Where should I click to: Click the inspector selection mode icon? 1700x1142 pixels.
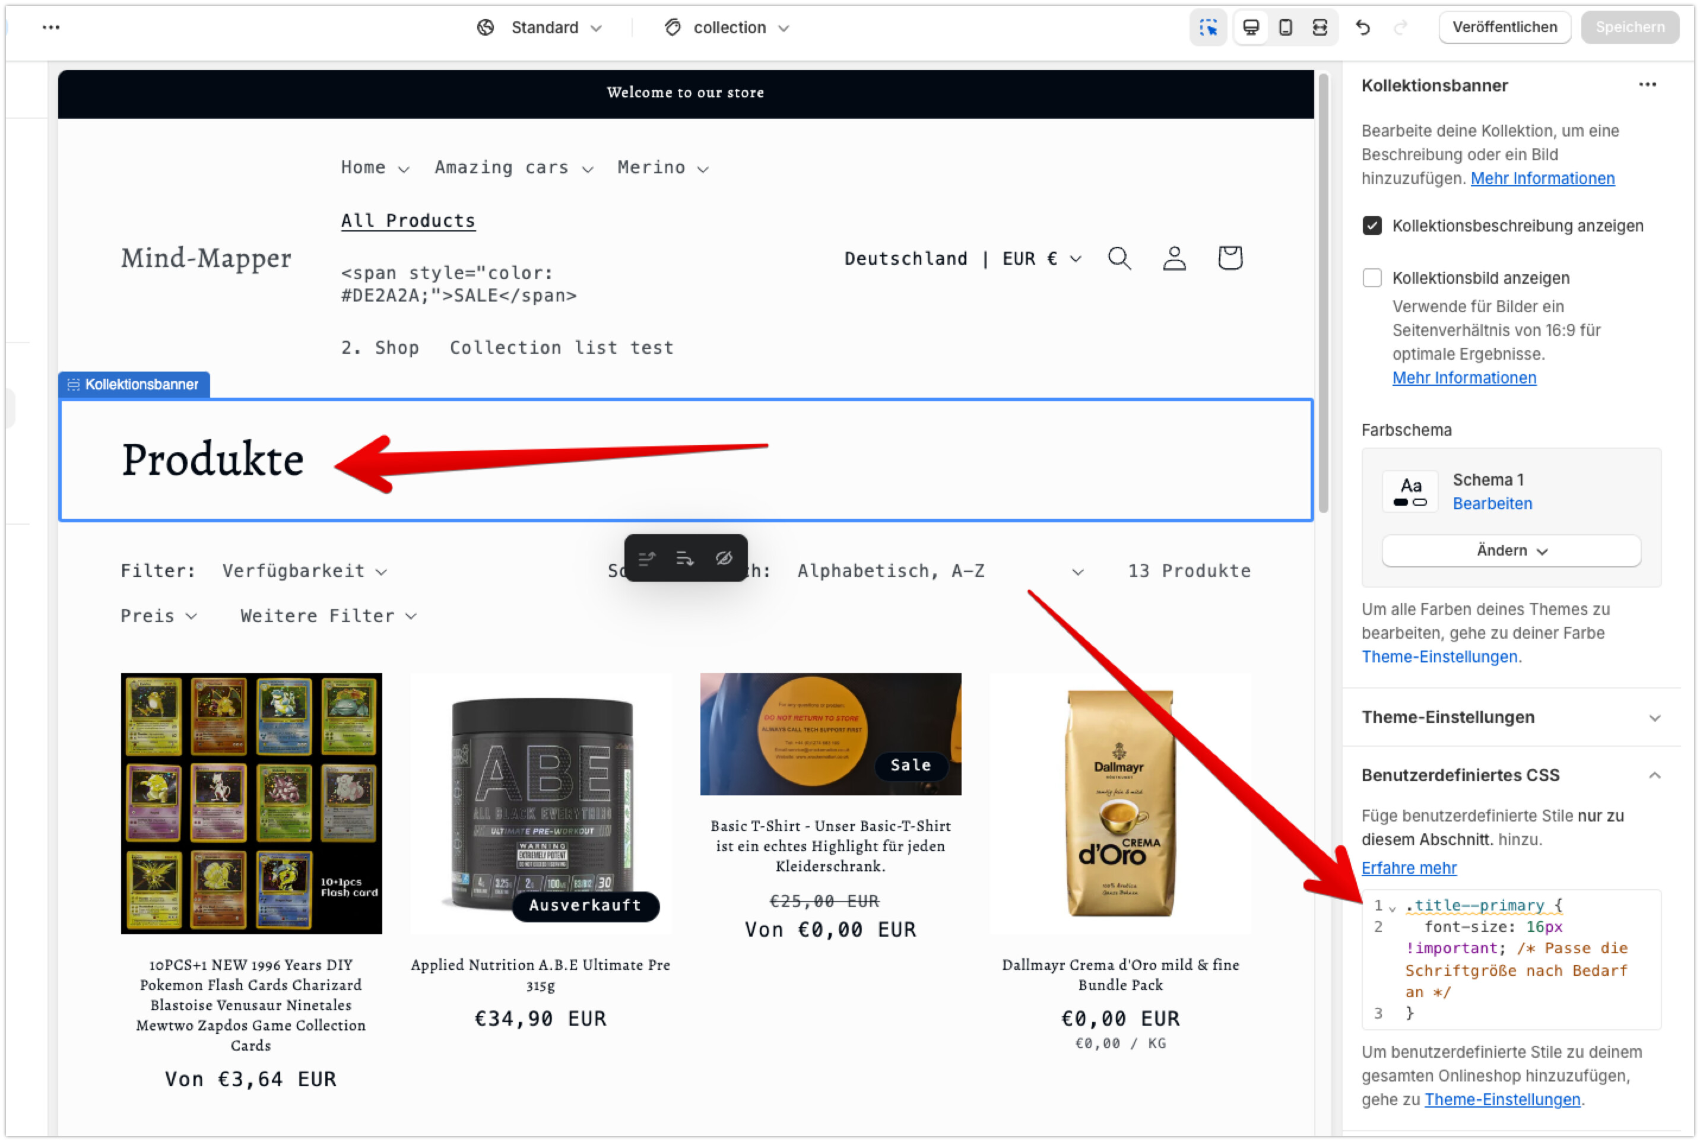(1209, 28)
